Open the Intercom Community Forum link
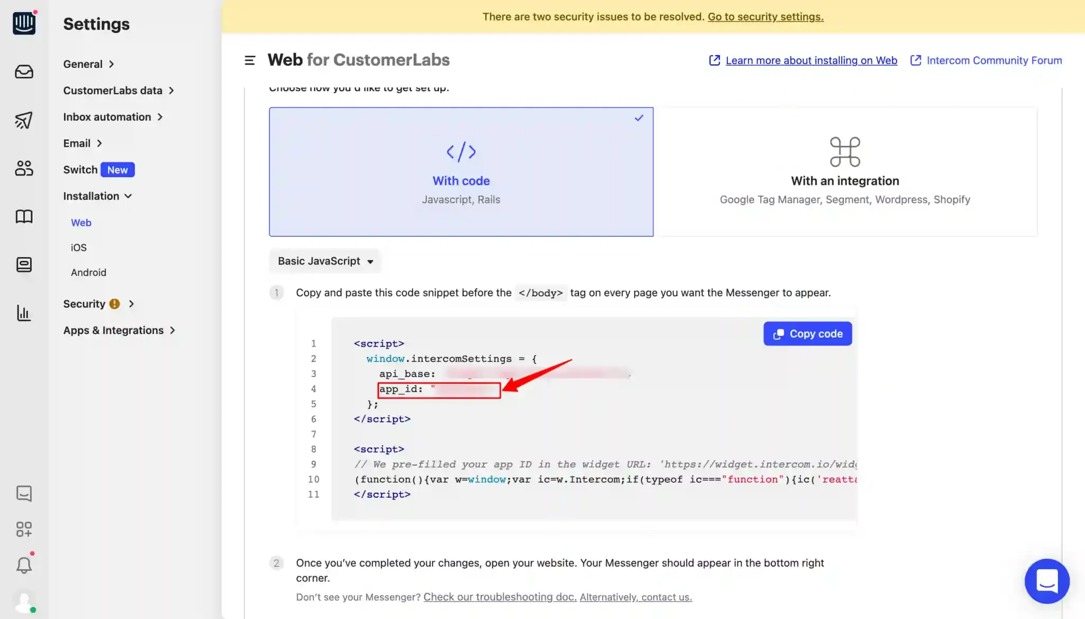 coord(994,60)
